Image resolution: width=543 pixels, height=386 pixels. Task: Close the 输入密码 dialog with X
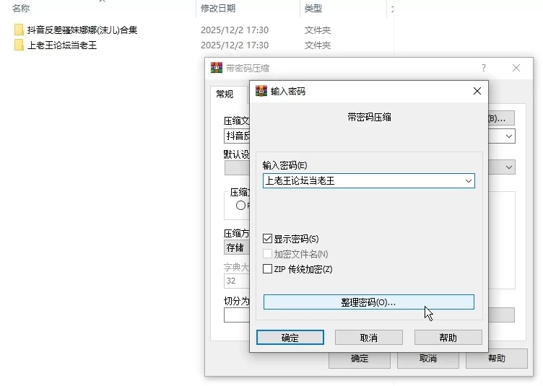point(477,92)
